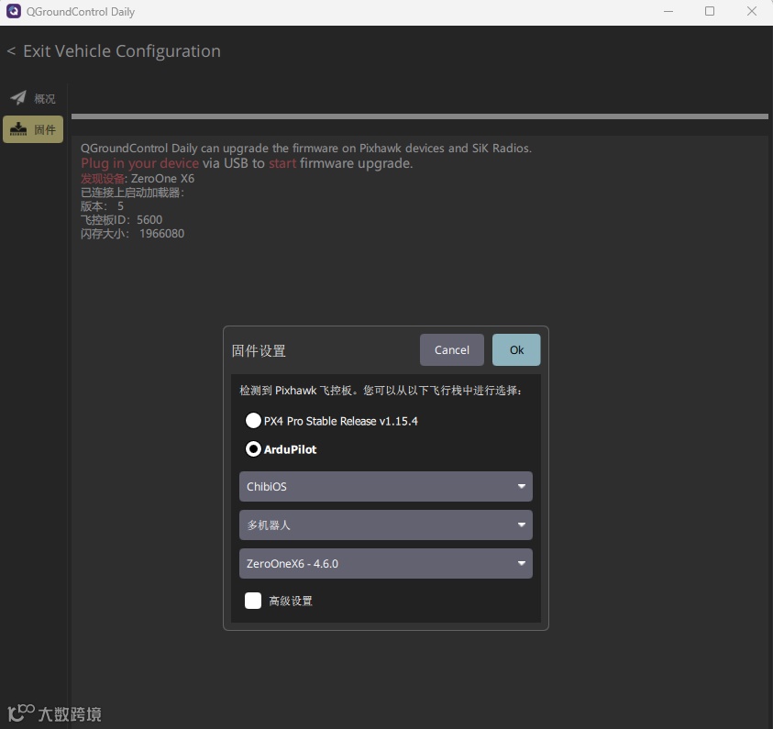Screen dimensions: 773x729
Task: Open the ChibiOS dropdown
Action: click(x=385, y=487)
